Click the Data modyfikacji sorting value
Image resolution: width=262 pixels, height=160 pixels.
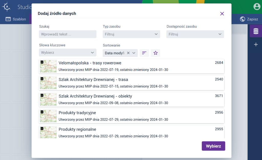click(x=115, y=53)
